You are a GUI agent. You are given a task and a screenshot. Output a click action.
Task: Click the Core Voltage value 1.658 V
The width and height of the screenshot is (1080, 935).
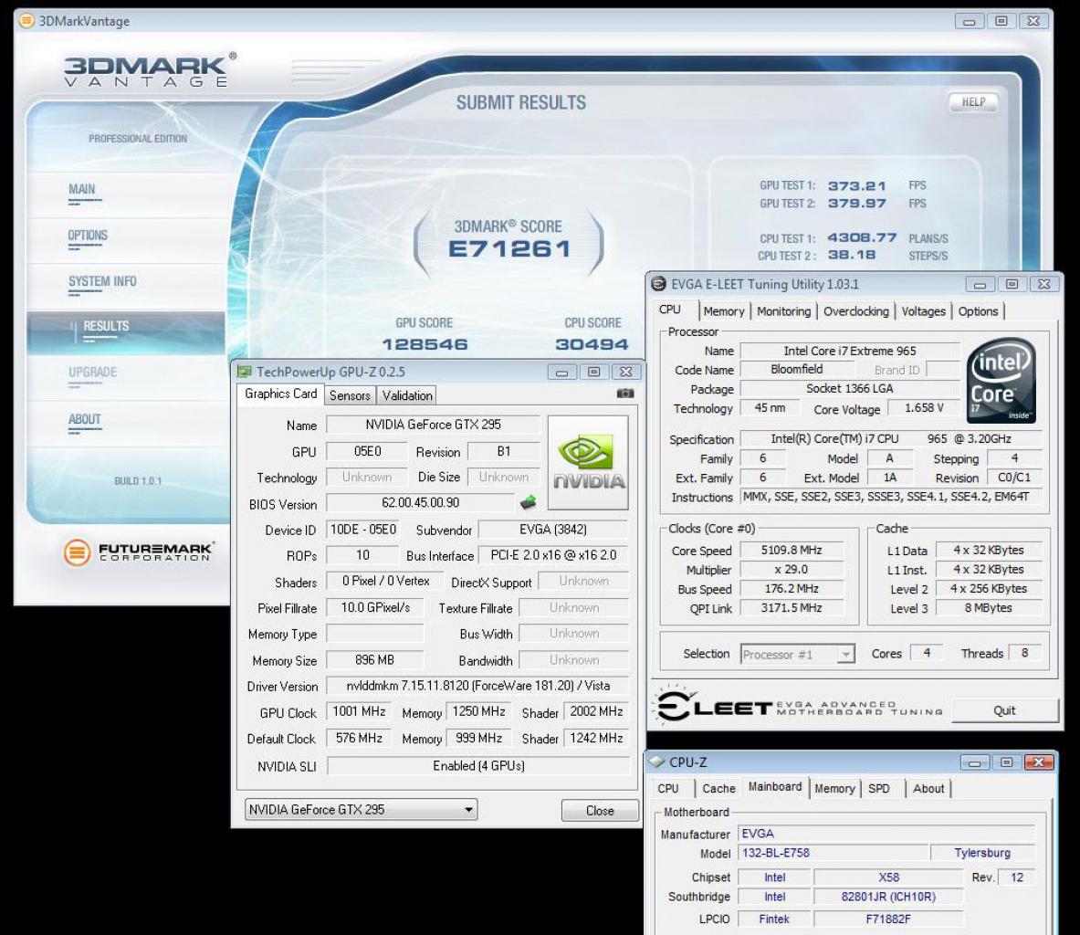pyautogui.click(x=924, y=408)
